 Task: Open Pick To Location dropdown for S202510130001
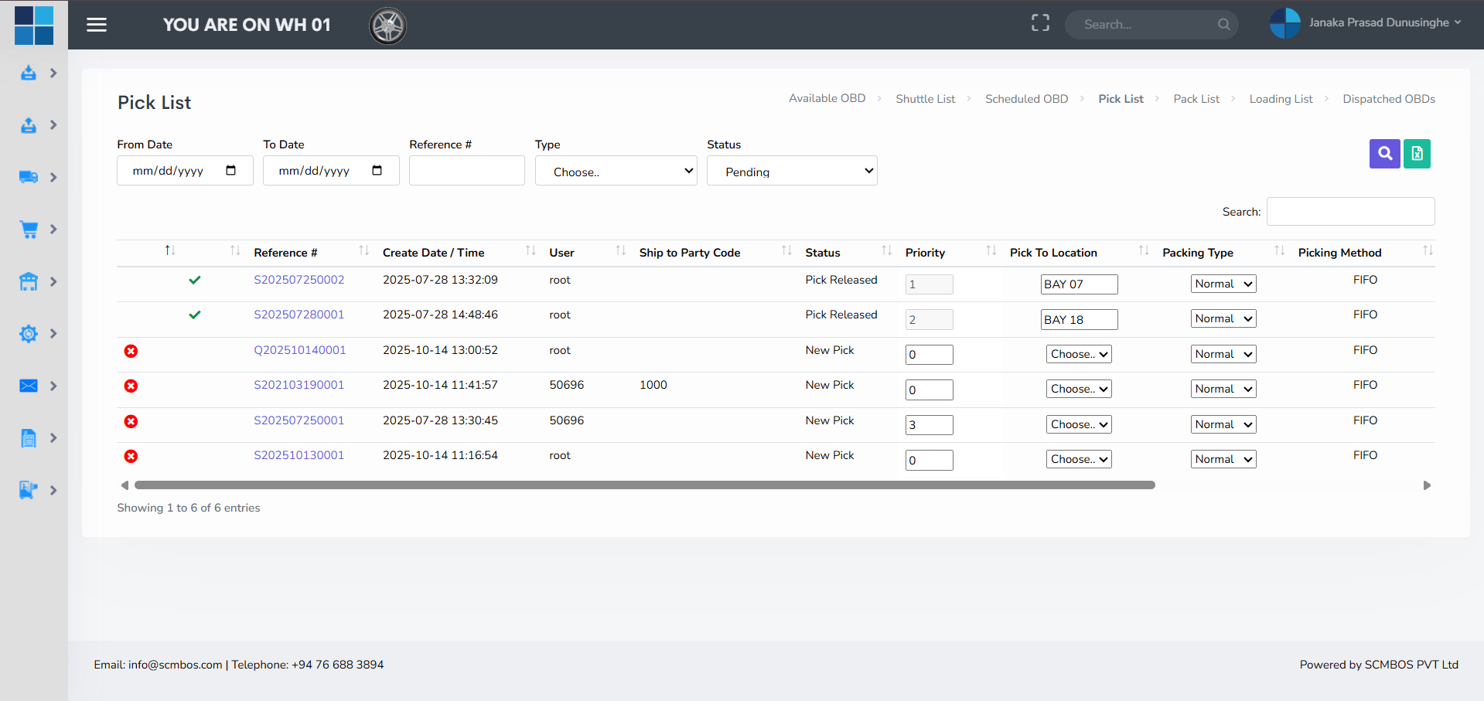(x=1079, y=459)
